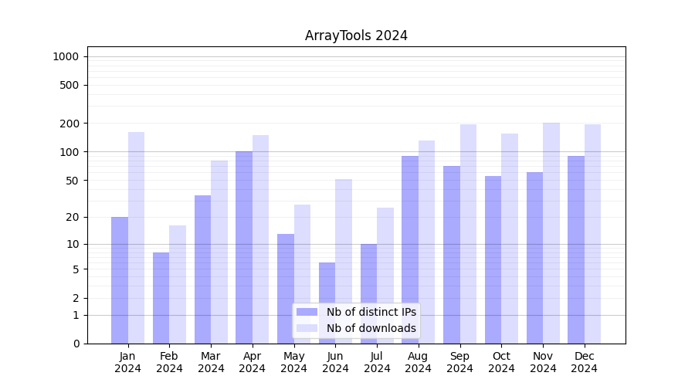This screenshot has width=695, height=386.
Task: Select the "Nb of distinct IPs" legend text
Action: point(371,312)
